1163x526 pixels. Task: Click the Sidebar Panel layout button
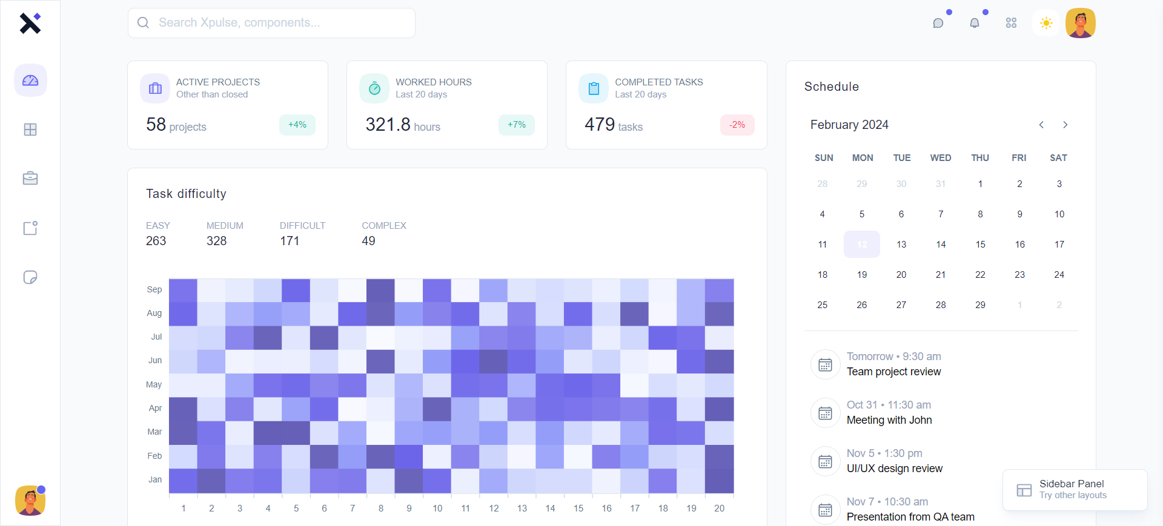1075,490
